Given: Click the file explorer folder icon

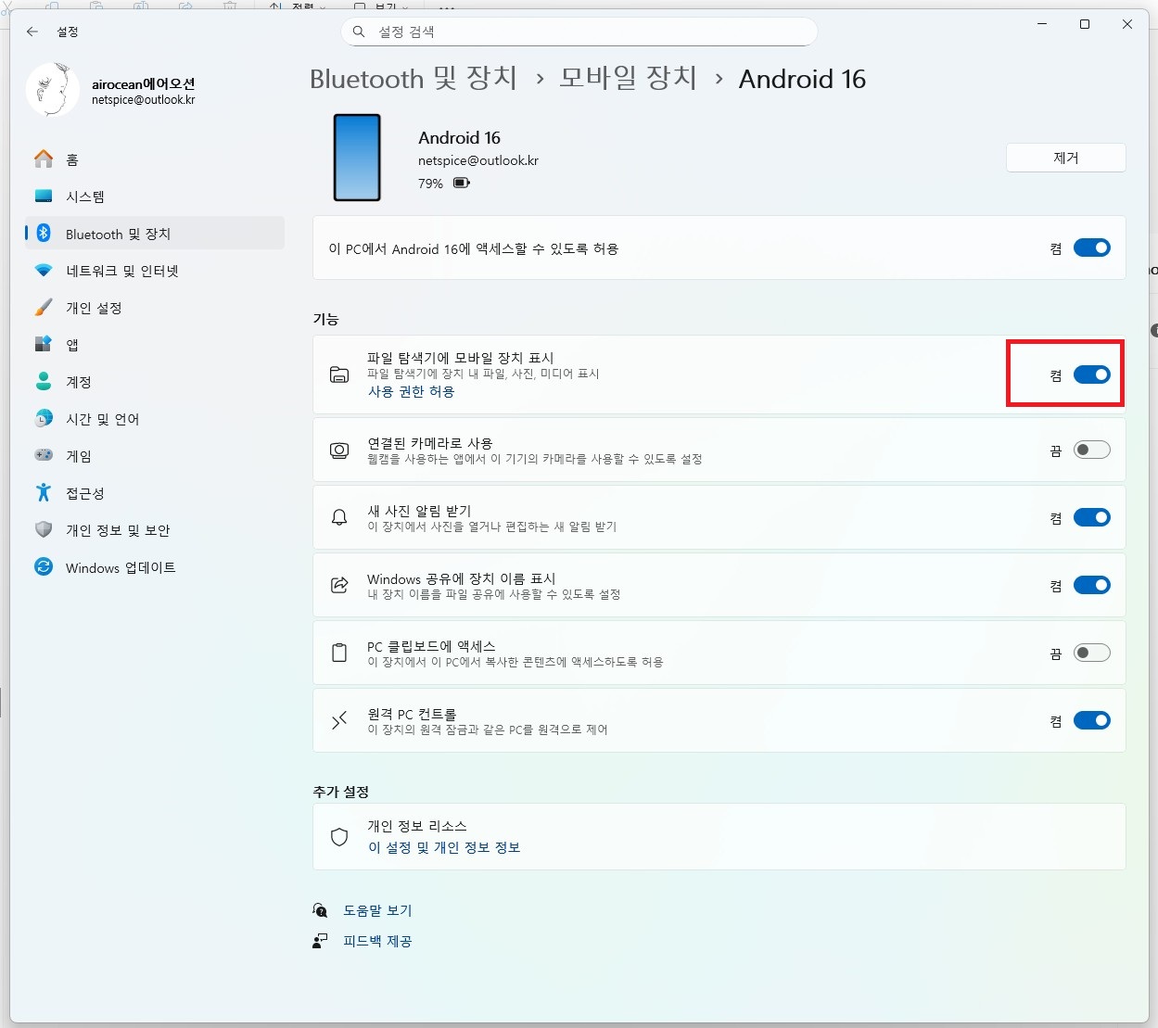Looking at the screenshot, I should point(339,374).
